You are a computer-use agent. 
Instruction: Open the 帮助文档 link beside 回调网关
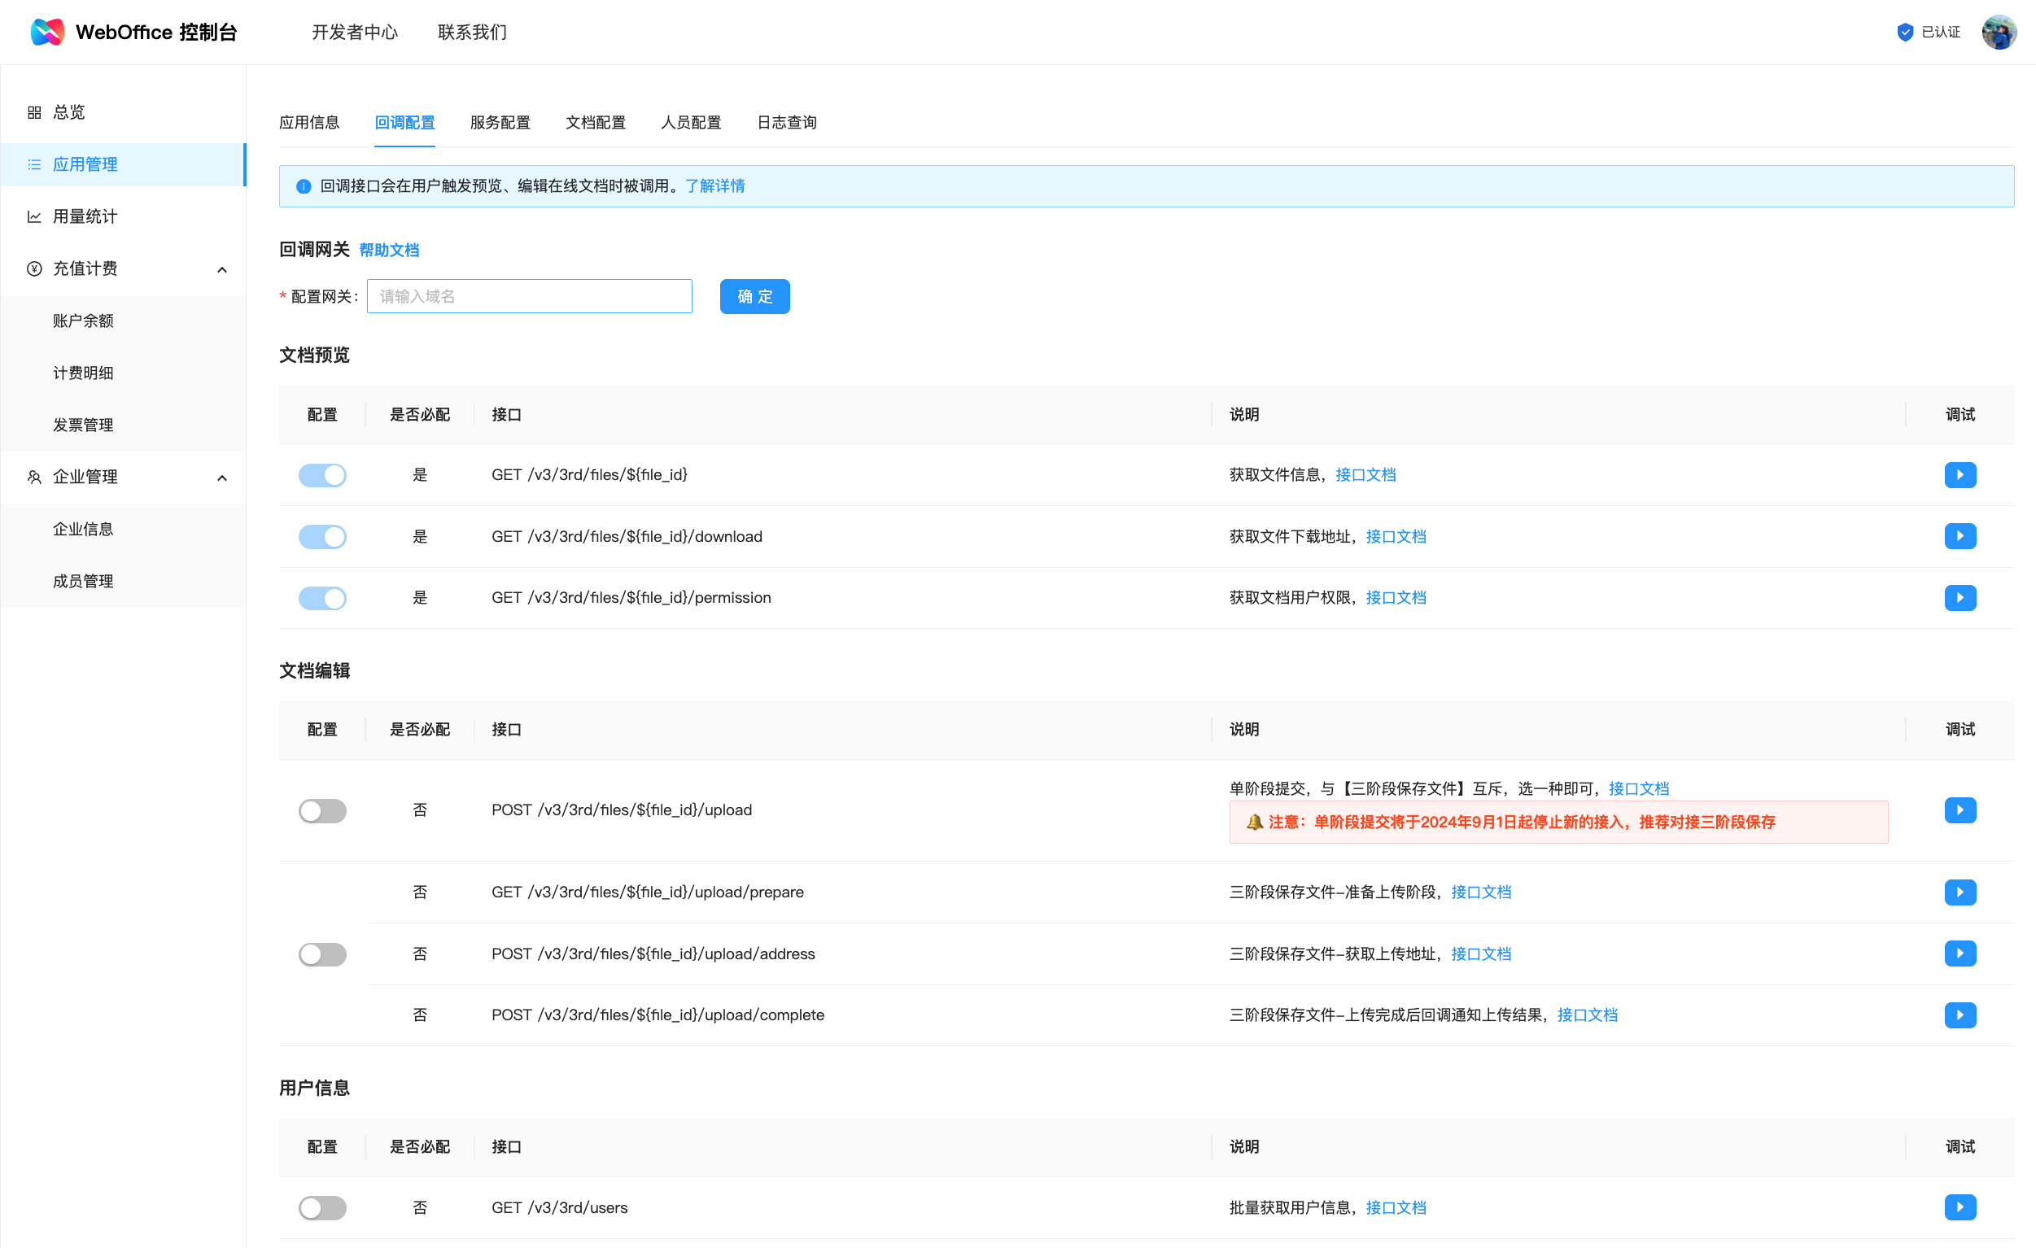click(388, 251)
